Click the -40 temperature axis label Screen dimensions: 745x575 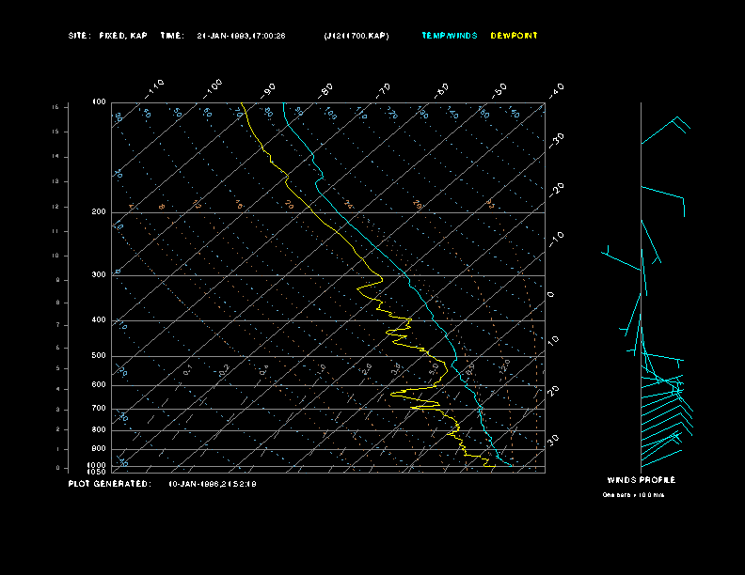tap(557, 90)
